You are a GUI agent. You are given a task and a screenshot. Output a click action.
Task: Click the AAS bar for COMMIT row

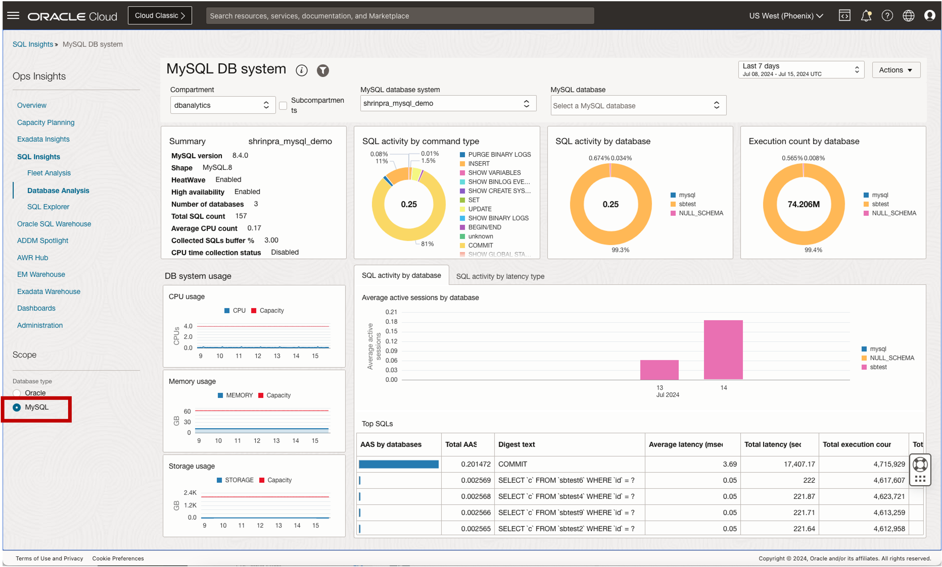(398, 464)
